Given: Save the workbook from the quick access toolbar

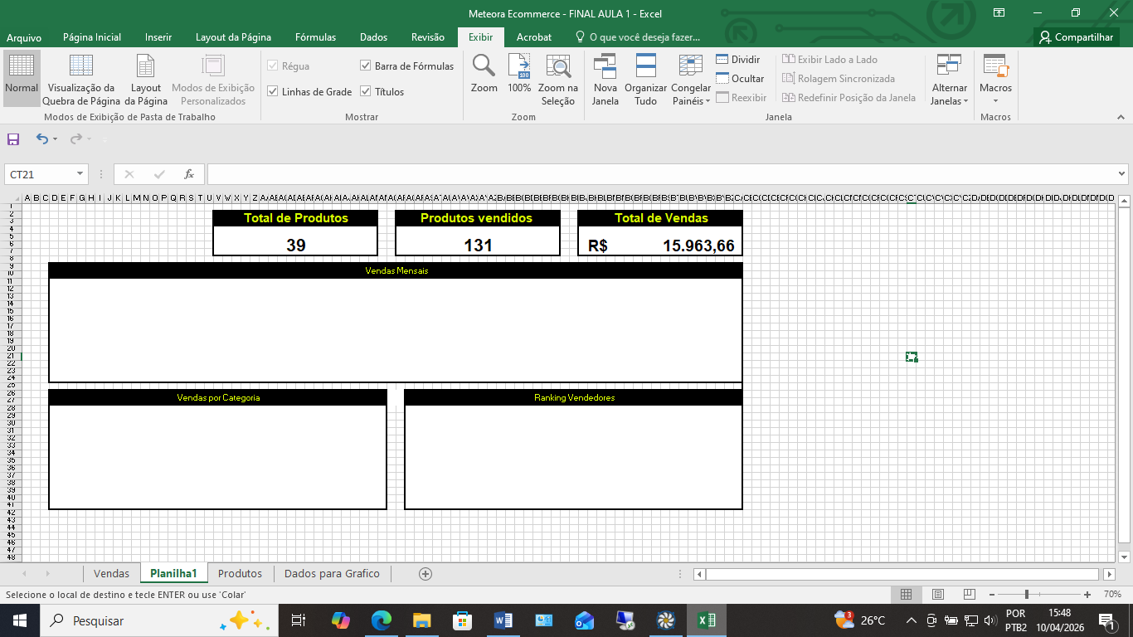Looking at the screenshot, I should (x=13, y=139).
